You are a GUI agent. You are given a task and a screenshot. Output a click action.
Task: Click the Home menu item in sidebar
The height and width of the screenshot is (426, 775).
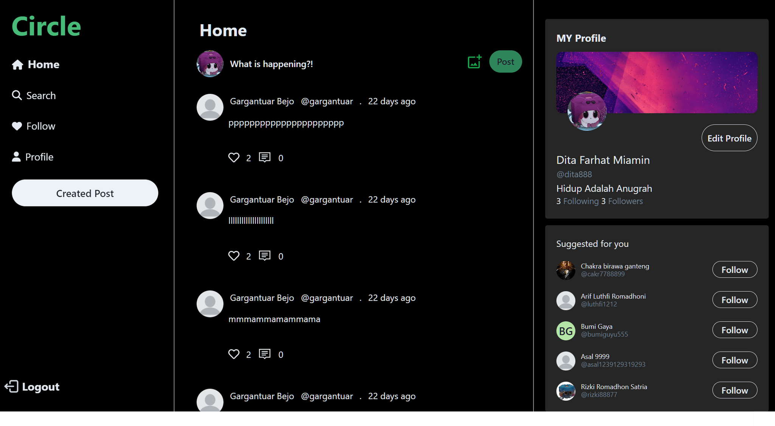pos(43,64)
